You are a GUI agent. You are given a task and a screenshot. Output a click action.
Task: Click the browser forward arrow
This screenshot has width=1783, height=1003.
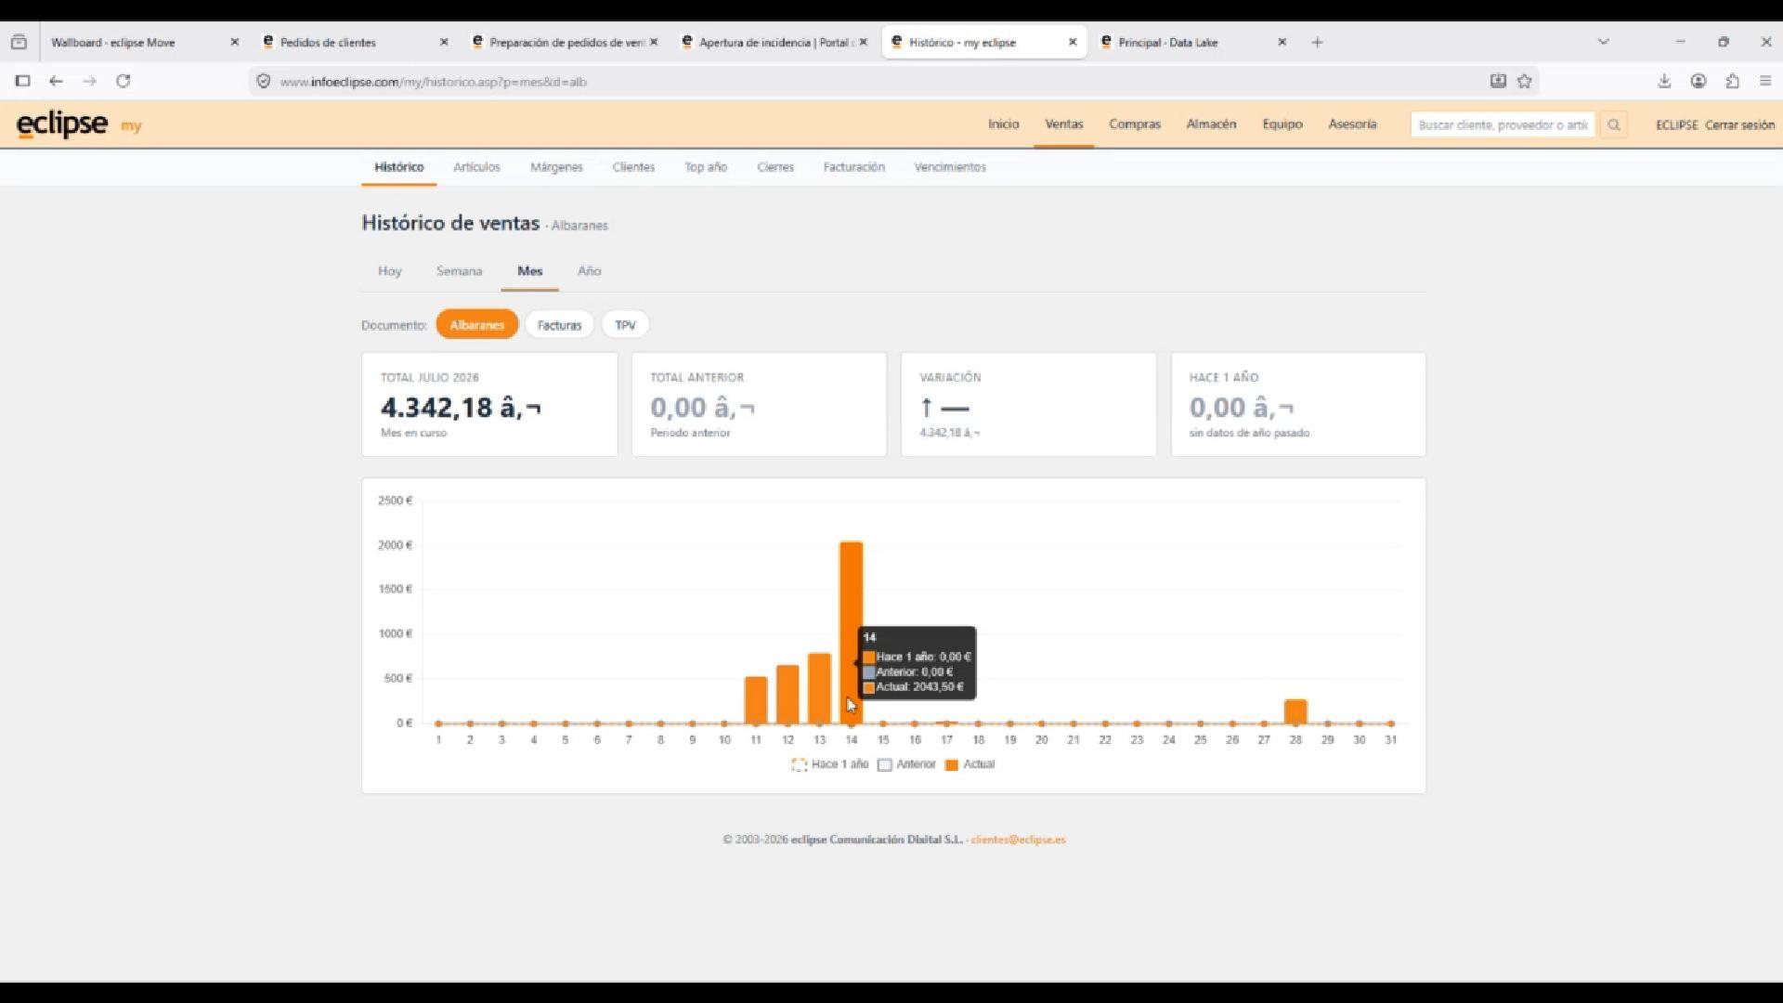pyautogui.click(x=89, y=81)
